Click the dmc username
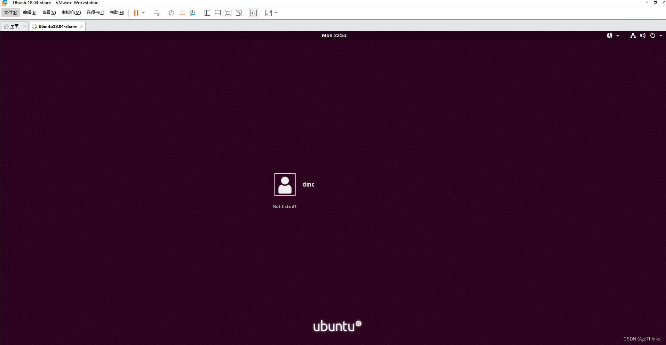This screenshot has width=666, height=345. point(308,184)
